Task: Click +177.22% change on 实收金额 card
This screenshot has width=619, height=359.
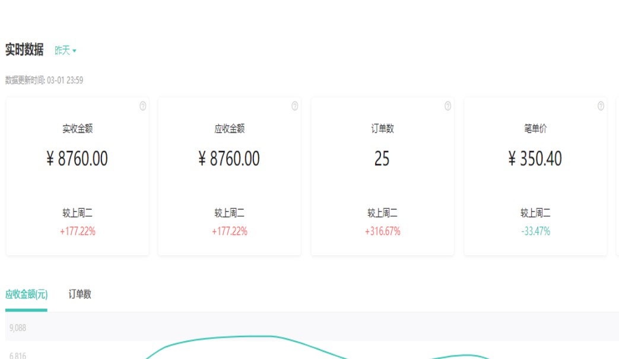Action: pos(77,231)
